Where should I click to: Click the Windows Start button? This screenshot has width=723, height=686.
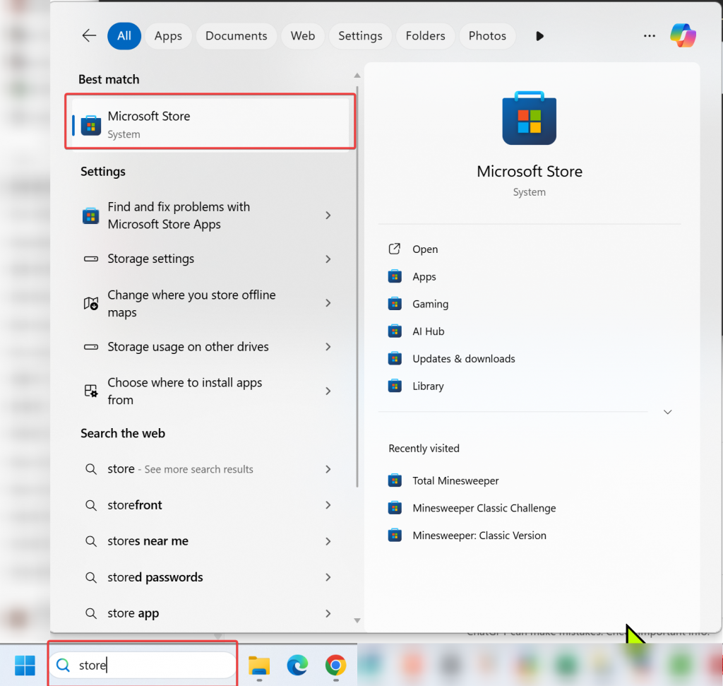[25, 666]
